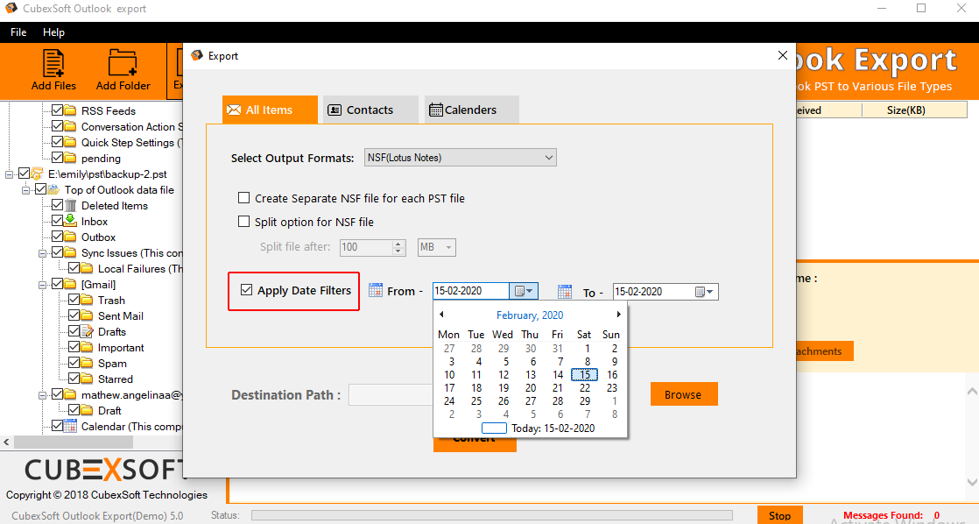The height and width of the screenshot is (524, 979).
Task: Open the From date calendar picker icon
Action: coord(524,291)
